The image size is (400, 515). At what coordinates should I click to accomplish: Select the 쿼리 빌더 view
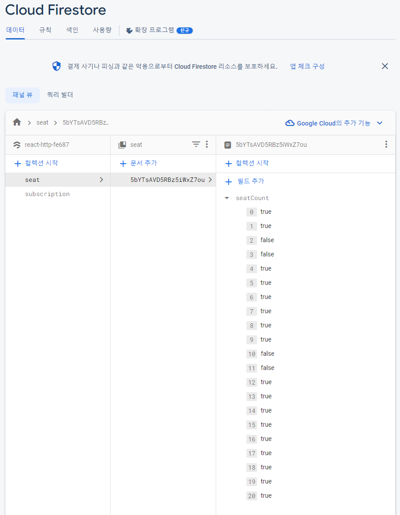tap(60, 95)
